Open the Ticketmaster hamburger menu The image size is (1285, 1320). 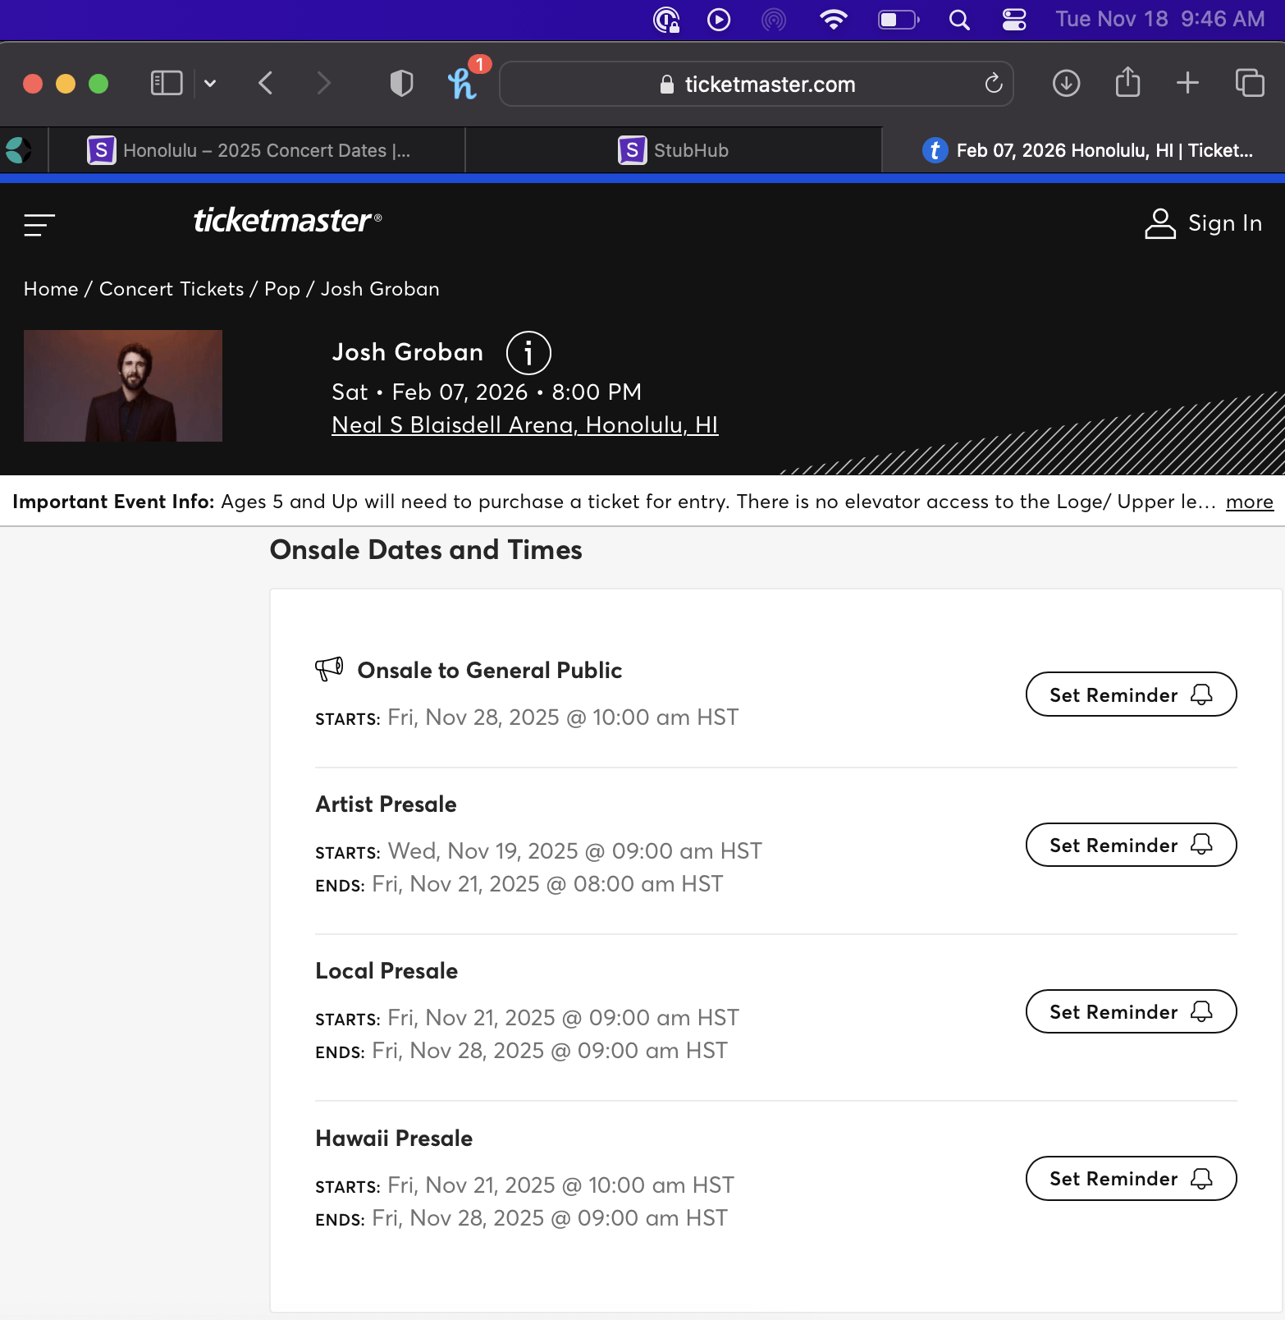pyautogui.click(x=39, y=225)
